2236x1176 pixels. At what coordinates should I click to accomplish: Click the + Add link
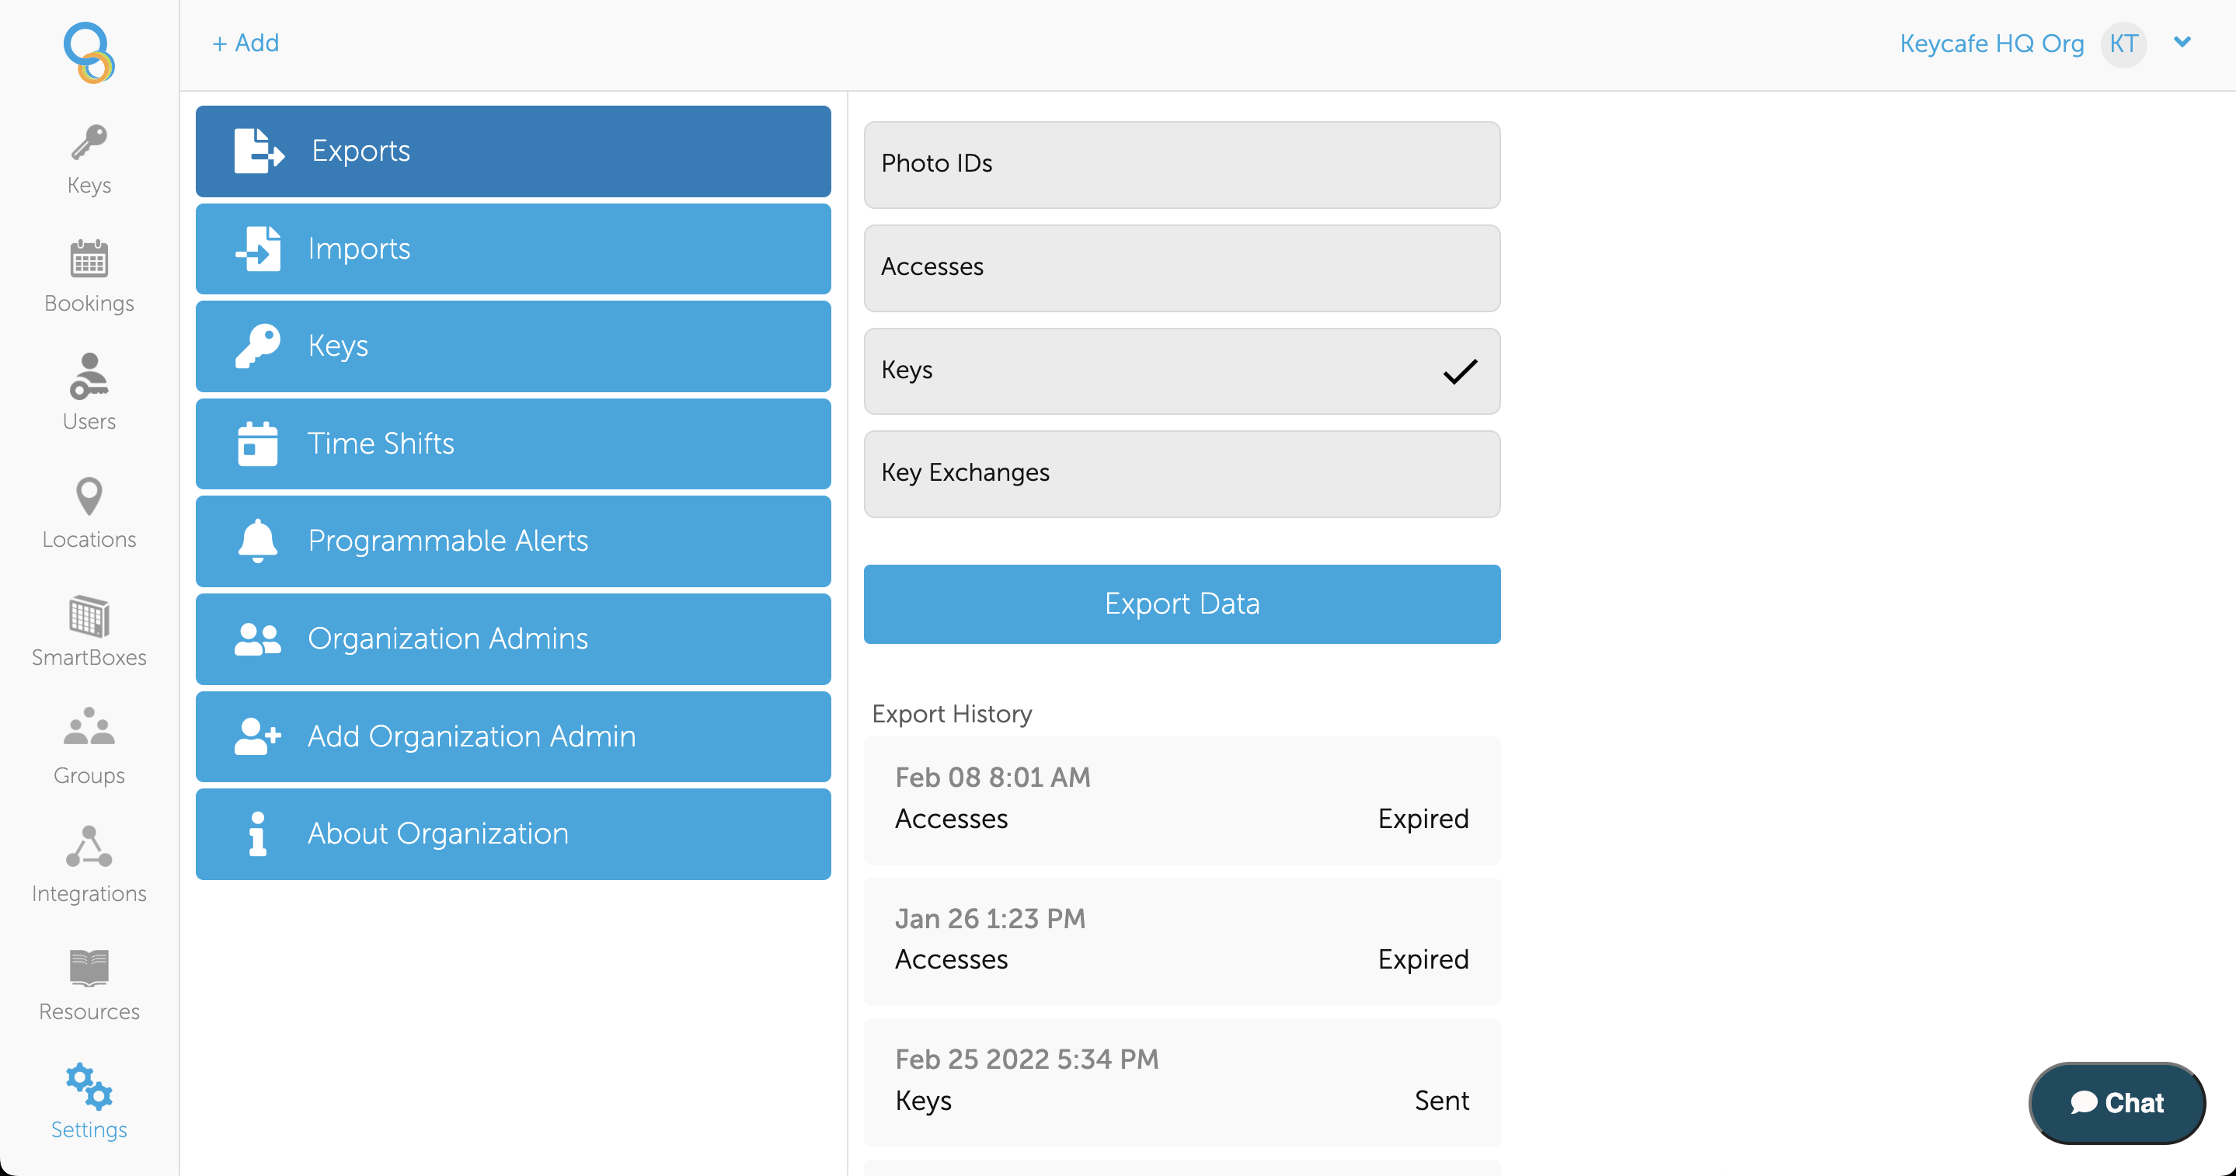pyautogui.click(x=246, y=43)
